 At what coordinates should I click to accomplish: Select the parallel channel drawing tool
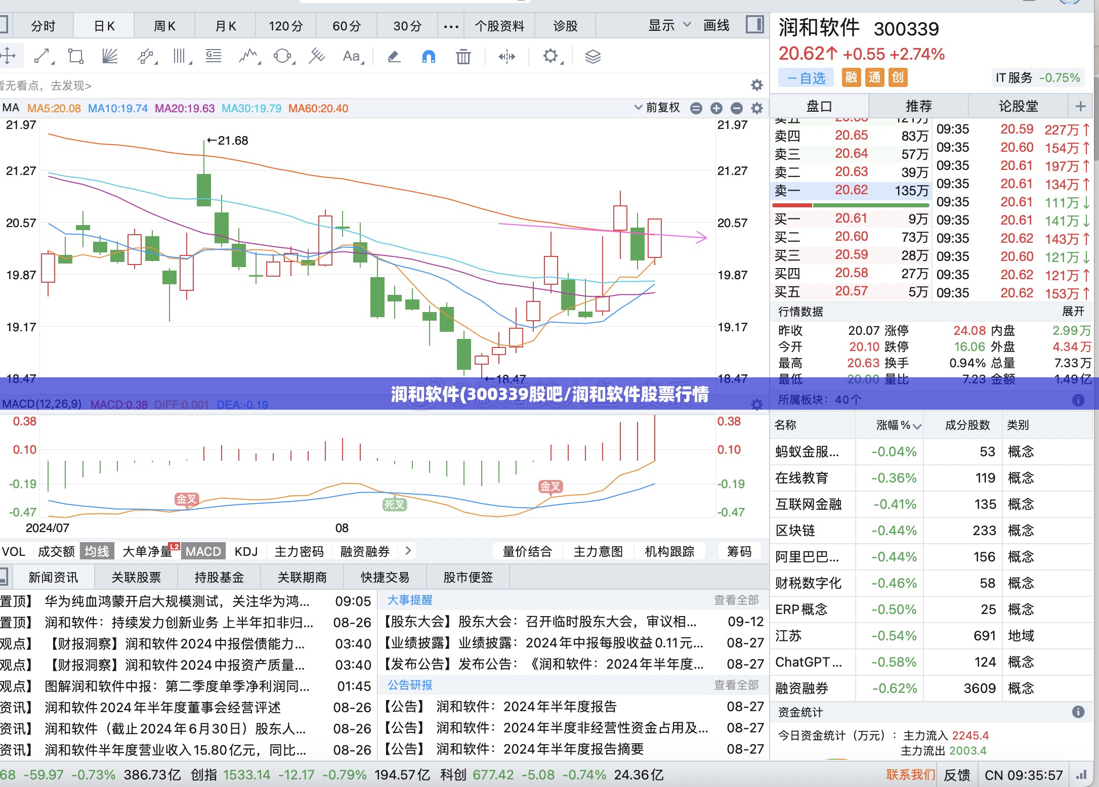(146, 56)
